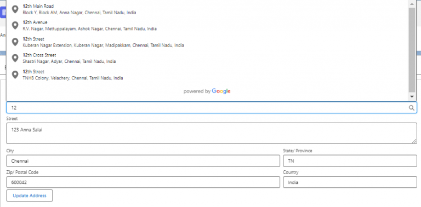Click the Zip/Postal Code field 600042
This screenshot has width=421, height=207.
143,182
